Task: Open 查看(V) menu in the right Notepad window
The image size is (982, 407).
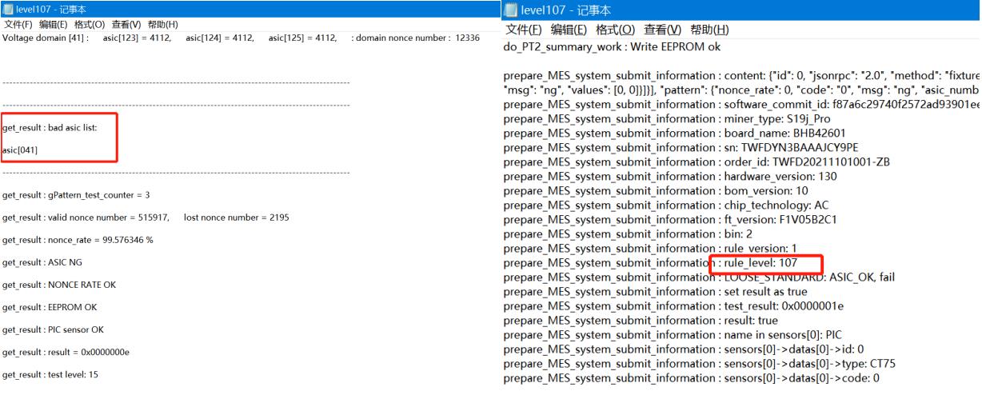Action: pyautogui.click(x=662, y=30)
